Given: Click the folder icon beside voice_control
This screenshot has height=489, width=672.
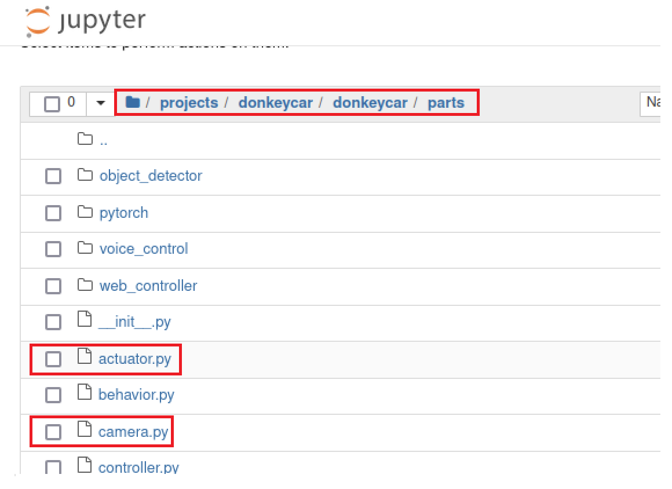Looking at the screenshot, I should pyautogui.click(x=85, y=249).
